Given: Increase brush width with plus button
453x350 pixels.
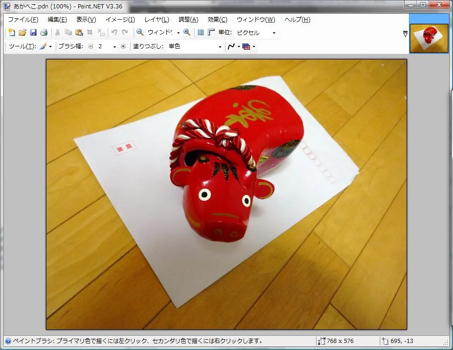Looking at the screenshot, I should tap(123, 46).
